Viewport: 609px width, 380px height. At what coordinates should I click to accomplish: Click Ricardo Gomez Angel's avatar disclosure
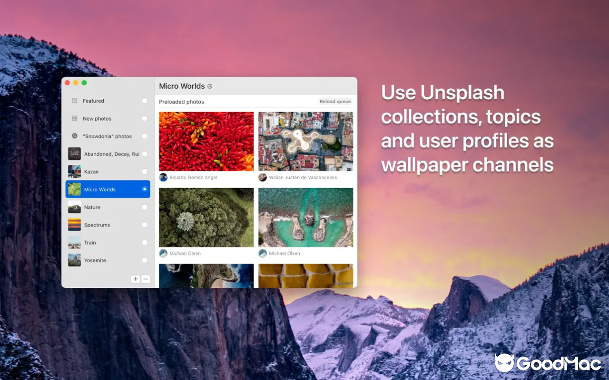coord(163,177)
